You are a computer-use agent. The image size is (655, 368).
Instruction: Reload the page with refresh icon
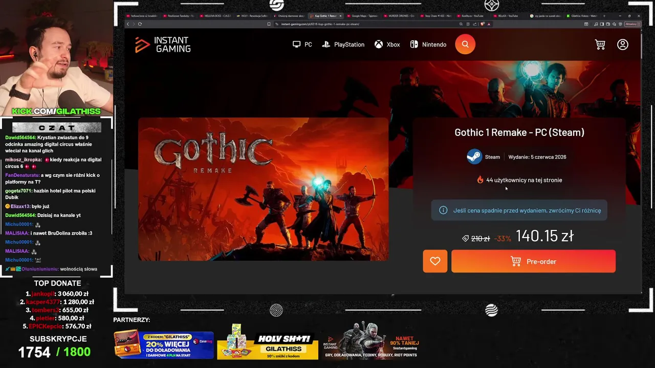tap(140, 24)
